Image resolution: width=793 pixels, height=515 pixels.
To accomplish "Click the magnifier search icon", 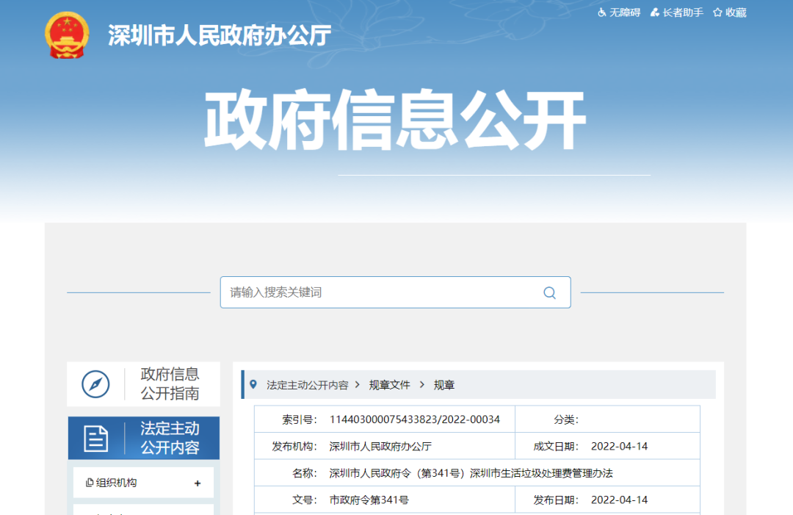I will 549,292.
